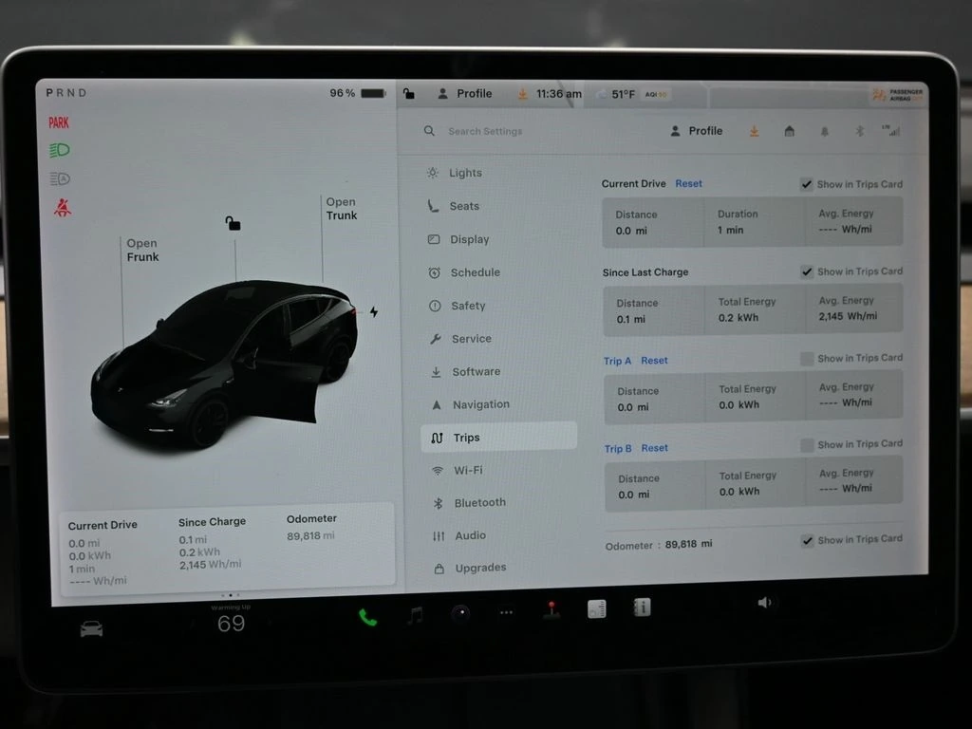Image resolution: width=972 pixels, height=729 pixels.
Task: Open the arcade joystick app
Action: (x=551, y=610)
